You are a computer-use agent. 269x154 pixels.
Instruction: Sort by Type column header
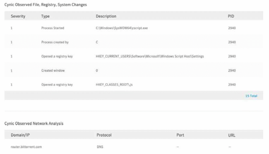[45, 16]
